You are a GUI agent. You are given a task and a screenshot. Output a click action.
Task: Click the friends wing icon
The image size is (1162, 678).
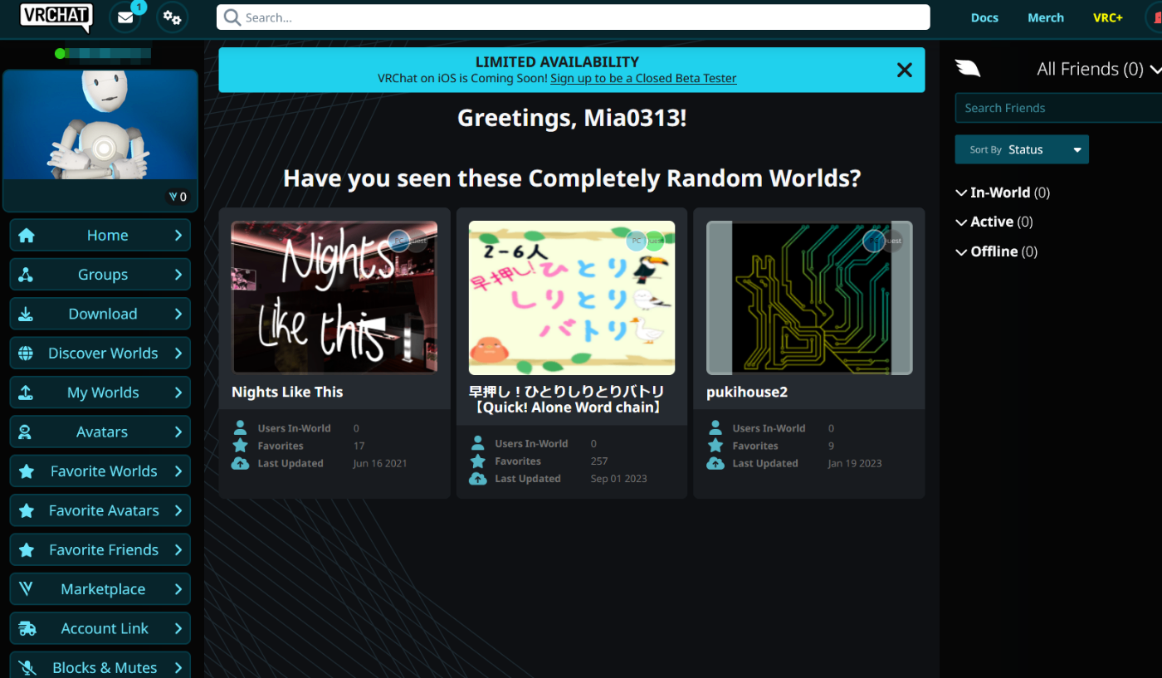point(968,68)
